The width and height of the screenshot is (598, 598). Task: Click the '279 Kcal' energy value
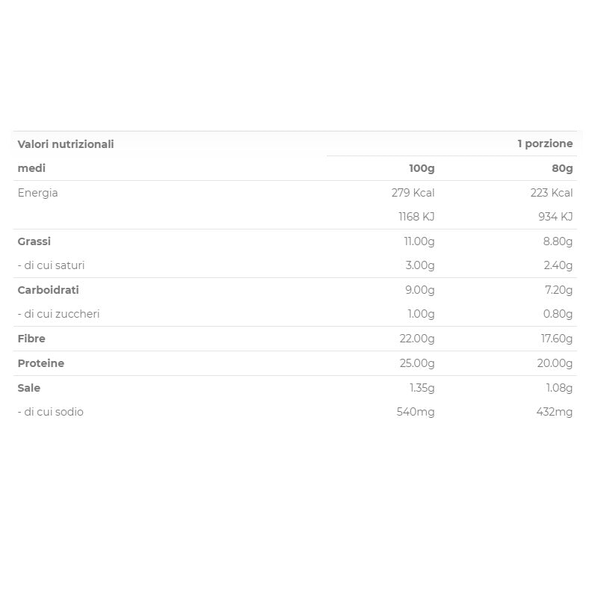[413, 193]
